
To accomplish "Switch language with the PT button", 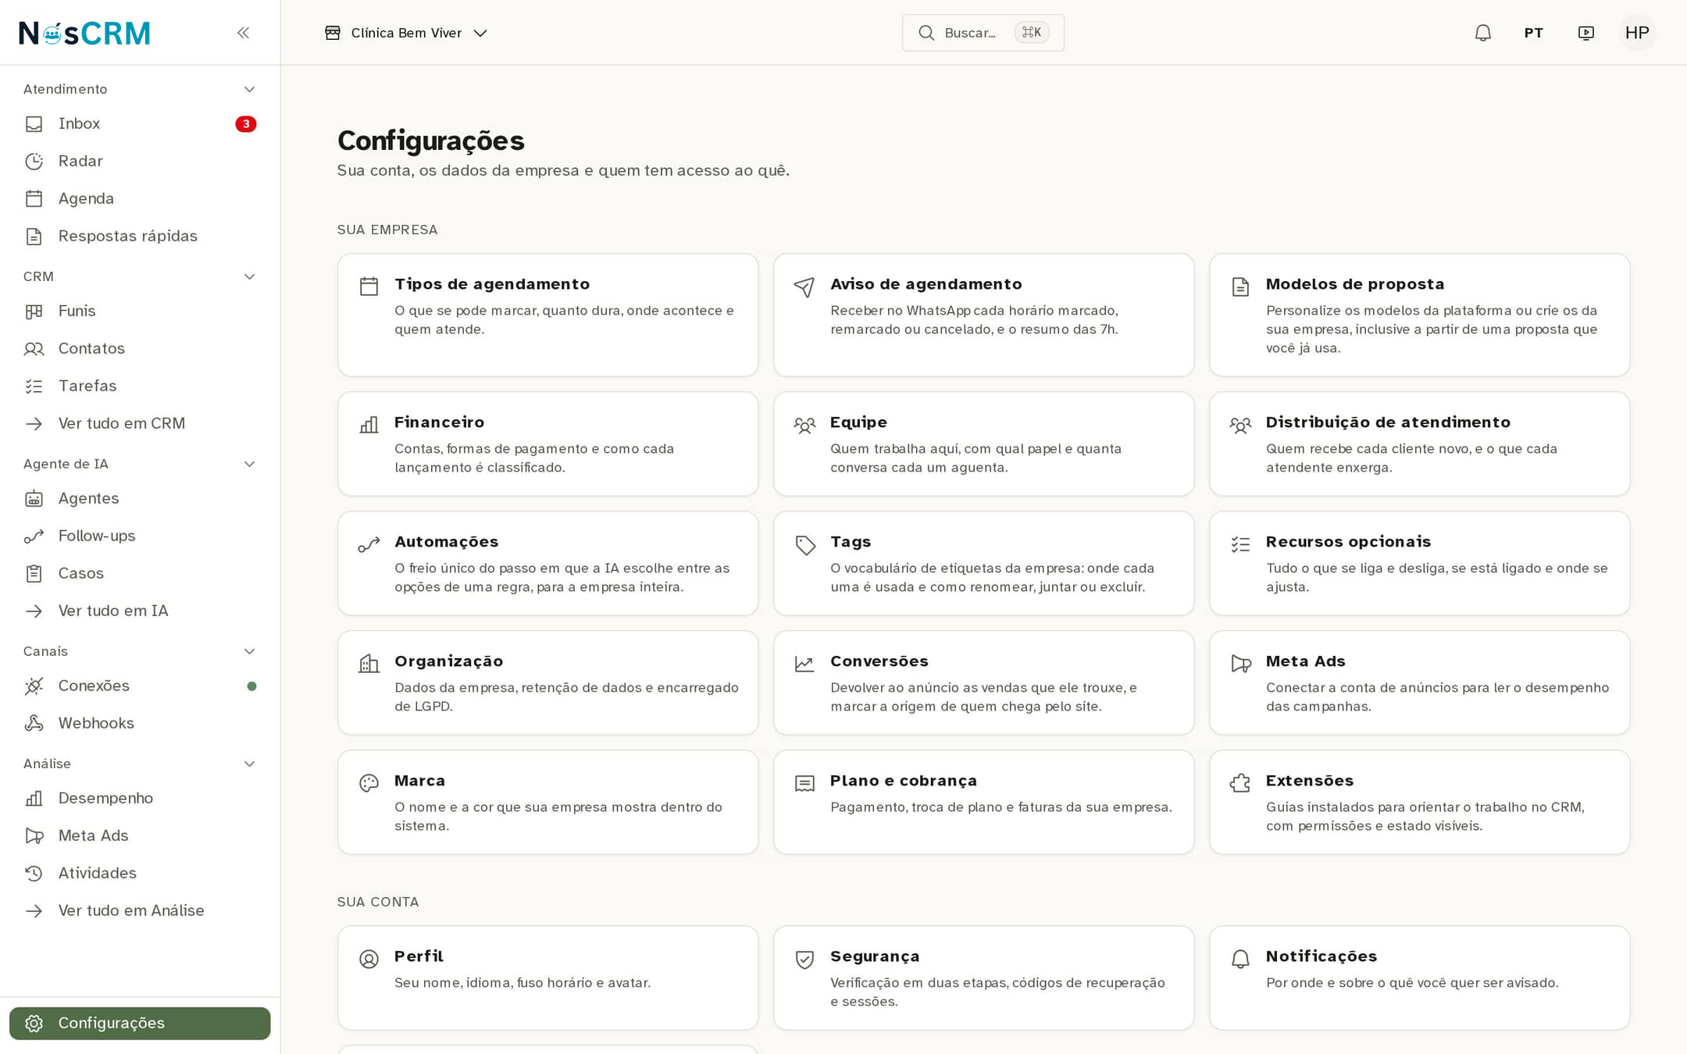I will [1533, 33].
